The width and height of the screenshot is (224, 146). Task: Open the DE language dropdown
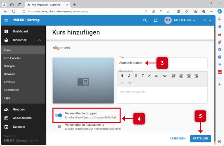[207, 20]
